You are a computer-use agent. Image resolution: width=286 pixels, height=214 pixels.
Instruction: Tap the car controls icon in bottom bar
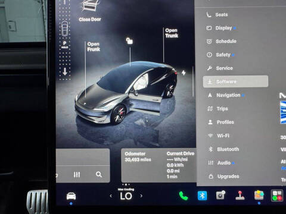tap(71, 196)
